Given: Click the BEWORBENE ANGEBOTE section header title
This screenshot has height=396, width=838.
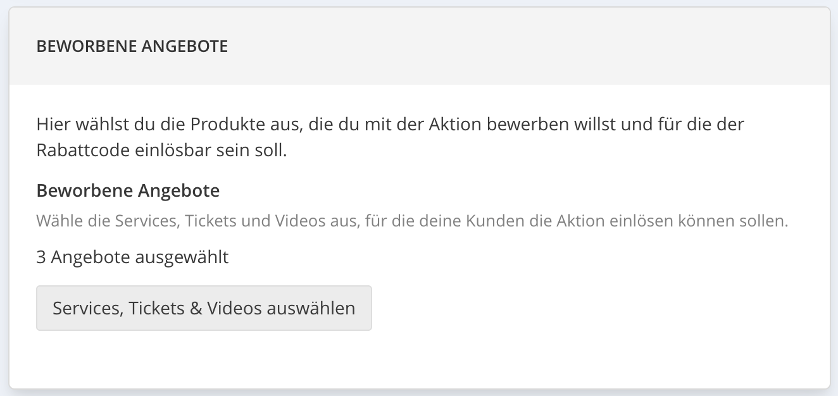Looking at the screenshot, I should click(132, 46).
